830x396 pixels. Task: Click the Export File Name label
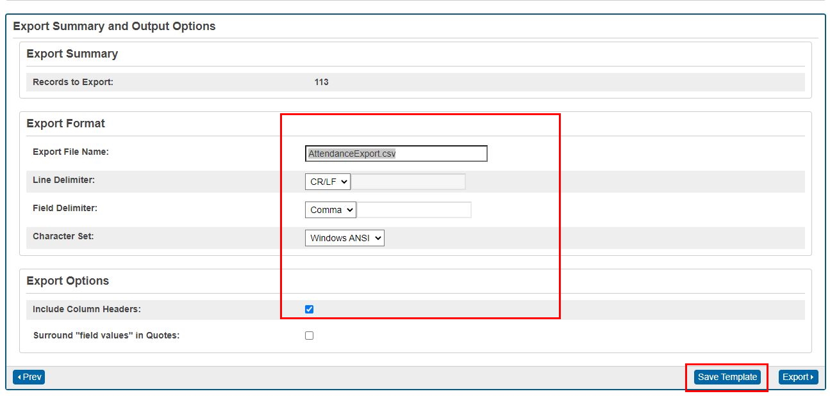pyautogui.click(x=71, y=152)
